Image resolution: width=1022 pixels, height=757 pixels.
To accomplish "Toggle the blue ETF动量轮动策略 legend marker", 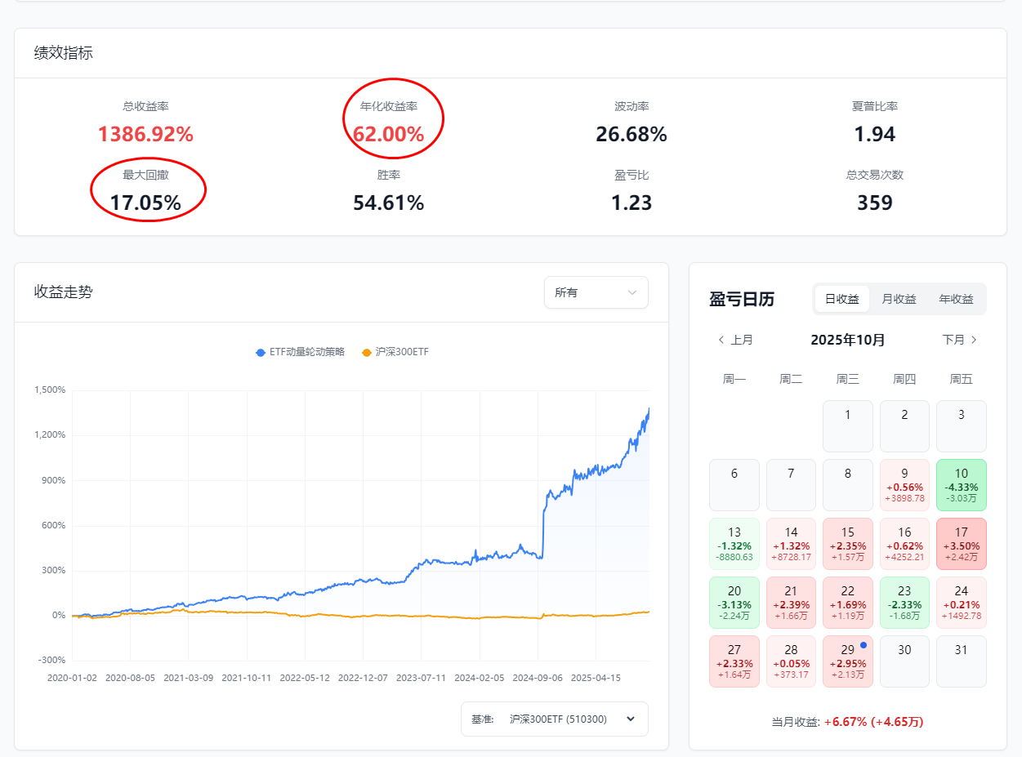I will (261, 352).
